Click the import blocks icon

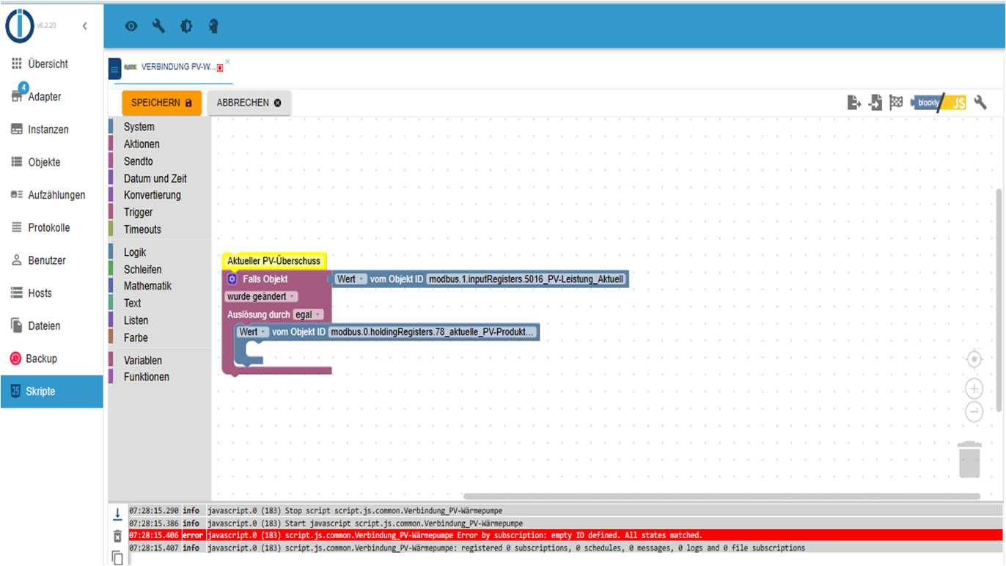coord(875,103)
